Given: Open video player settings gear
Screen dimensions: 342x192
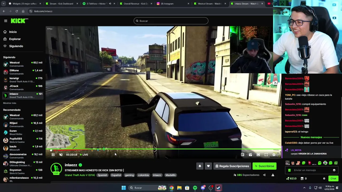Looking at the screenshot, I should coord(274,155).
